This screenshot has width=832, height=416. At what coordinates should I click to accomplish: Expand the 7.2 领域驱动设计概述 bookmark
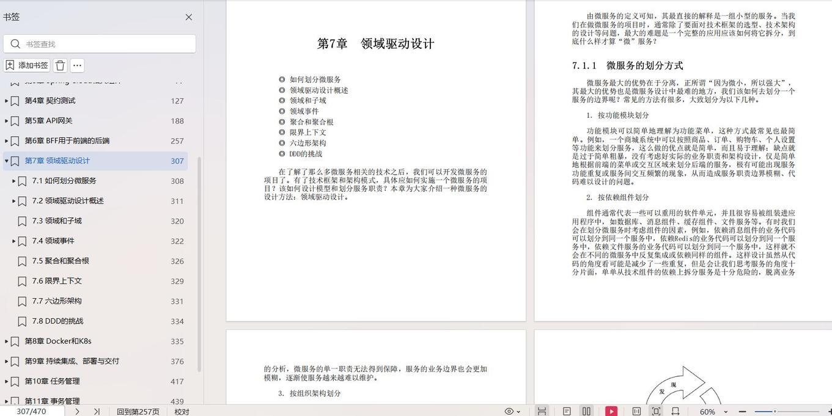point(14,201)
